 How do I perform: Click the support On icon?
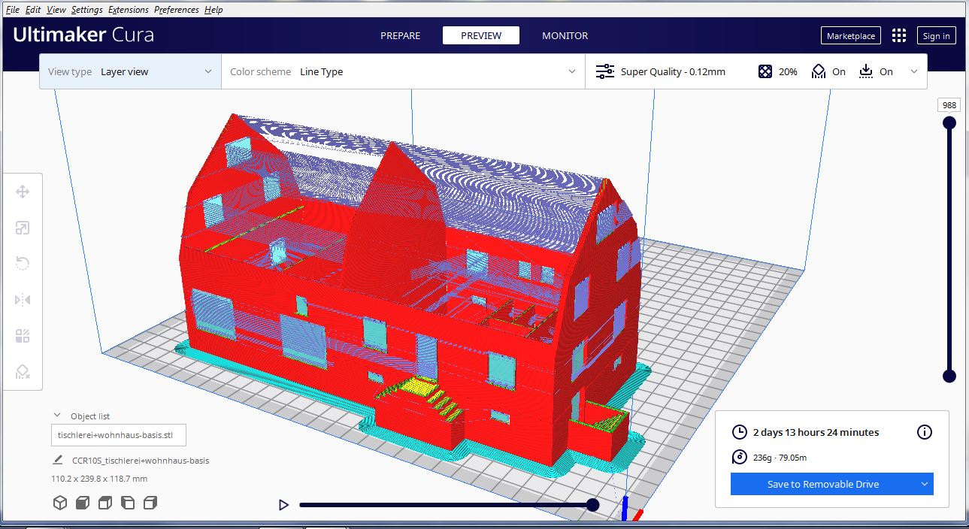click(x=819, y=71)
